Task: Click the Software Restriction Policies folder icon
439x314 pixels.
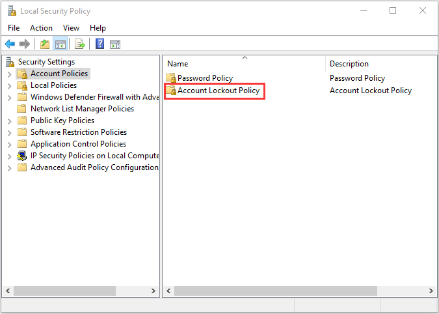Action: click(x=22, y=132)
